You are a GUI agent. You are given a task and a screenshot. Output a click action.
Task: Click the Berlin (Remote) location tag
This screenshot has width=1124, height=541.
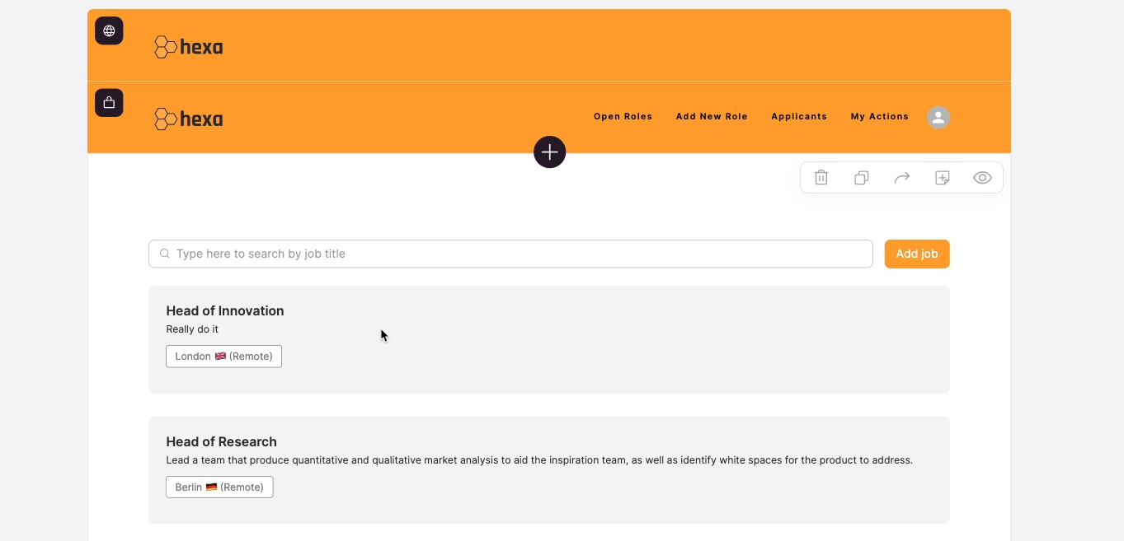tap(219, 487)
